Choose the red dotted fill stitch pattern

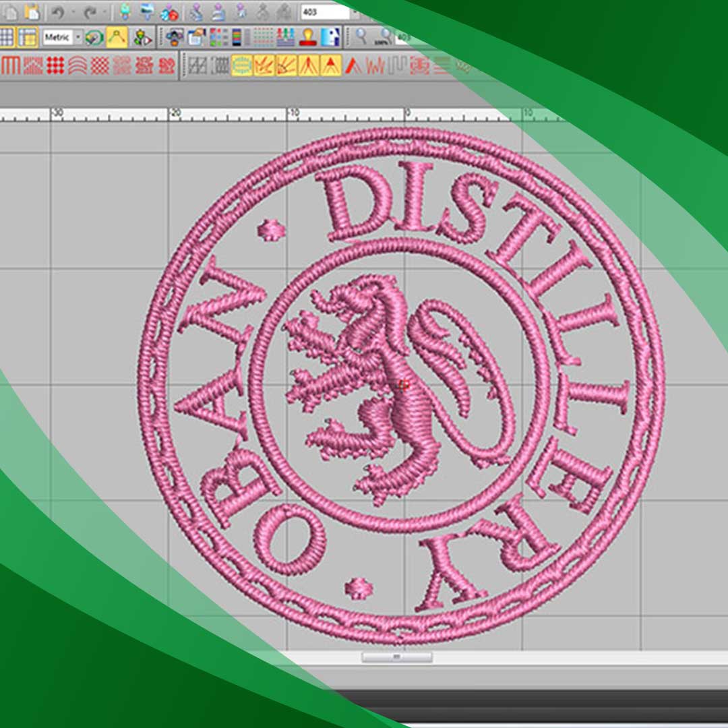click(55, 65)
